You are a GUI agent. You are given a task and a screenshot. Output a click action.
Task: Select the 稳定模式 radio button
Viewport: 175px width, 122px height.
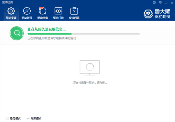coord(7,119)
